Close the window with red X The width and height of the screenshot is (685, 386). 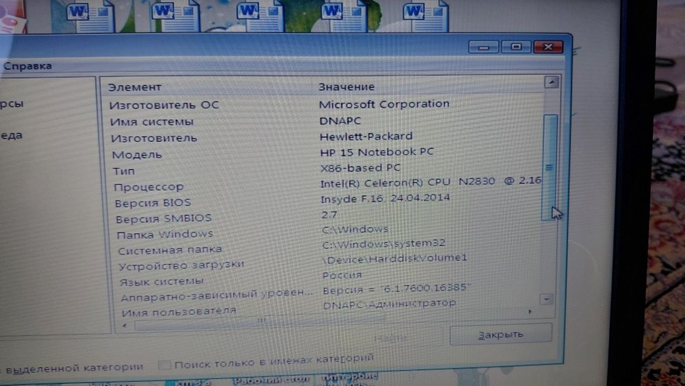click(548, 47)
